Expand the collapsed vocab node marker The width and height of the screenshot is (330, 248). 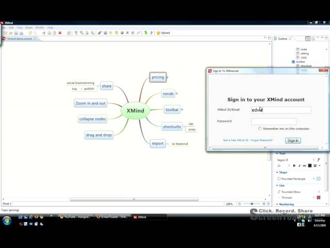(177, 94)
